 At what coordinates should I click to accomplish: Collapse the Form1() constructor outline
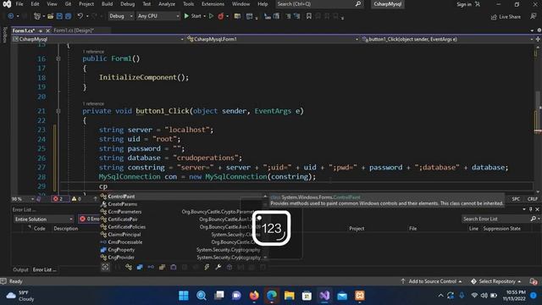[58, 59]
